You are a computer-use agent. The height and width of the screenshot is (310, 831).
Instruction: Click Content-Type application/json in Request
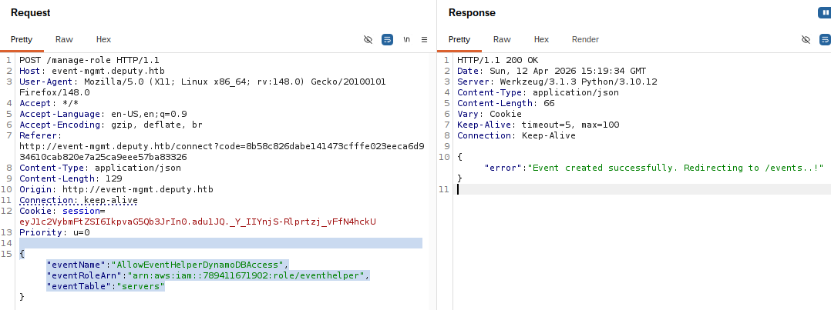[100, 168]
